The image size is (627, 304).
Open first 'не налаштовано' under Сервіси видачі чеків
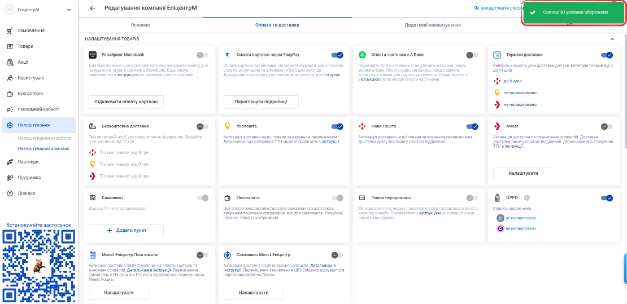click(521, 218)
